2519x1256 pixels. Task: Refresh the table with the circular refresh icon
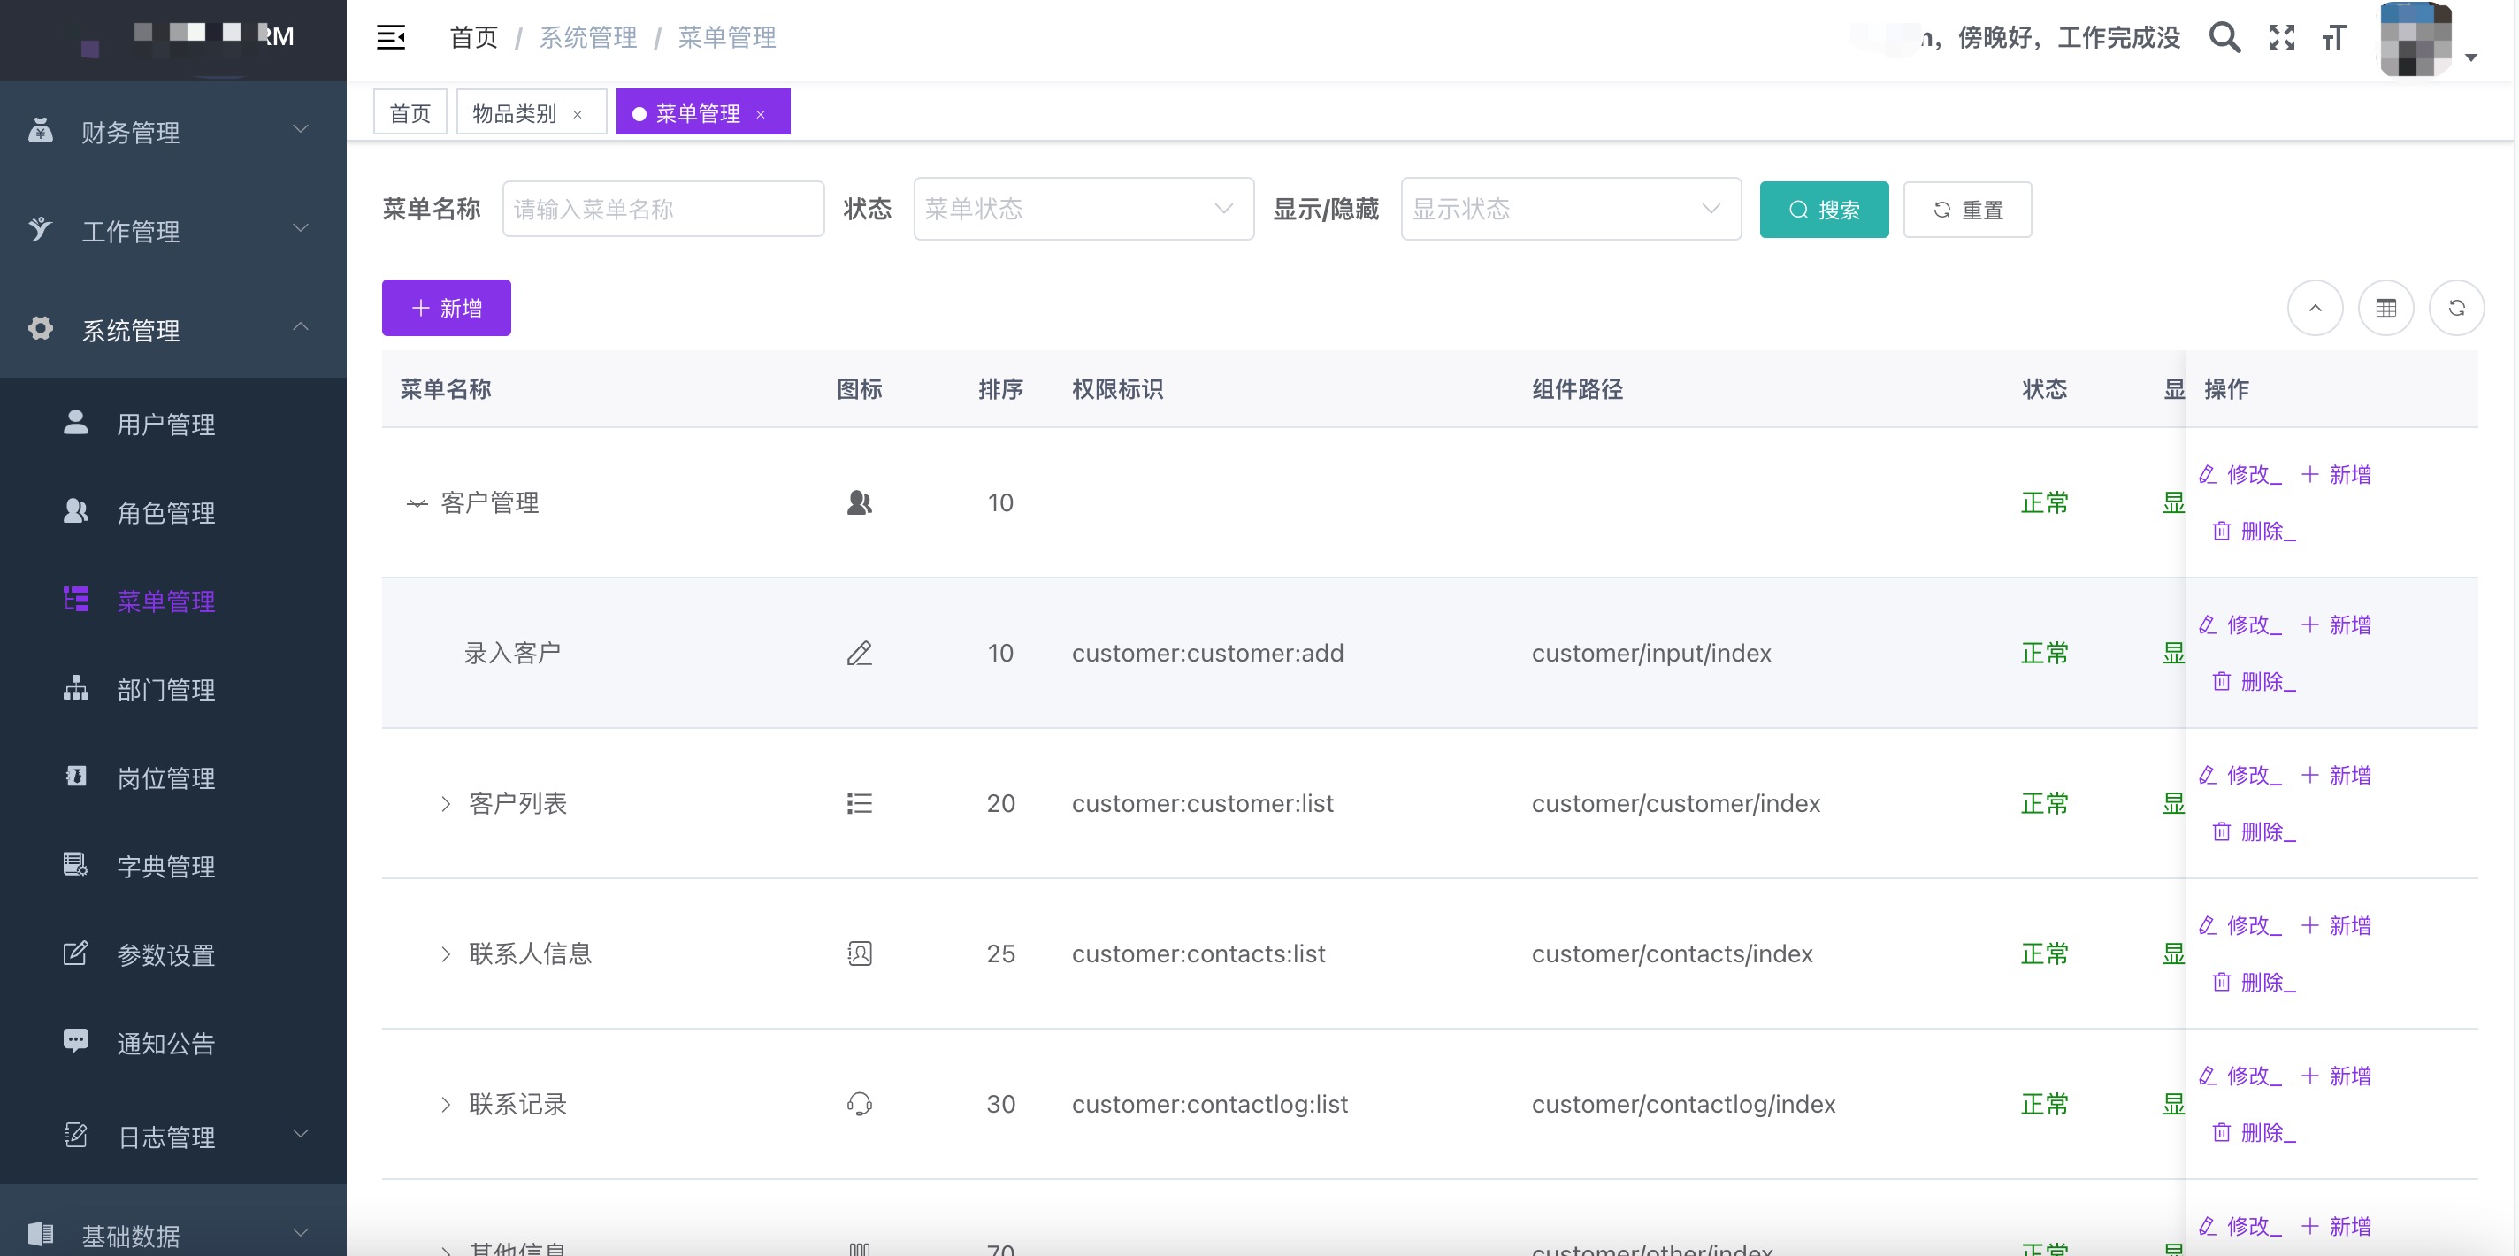click(2456, 308)
